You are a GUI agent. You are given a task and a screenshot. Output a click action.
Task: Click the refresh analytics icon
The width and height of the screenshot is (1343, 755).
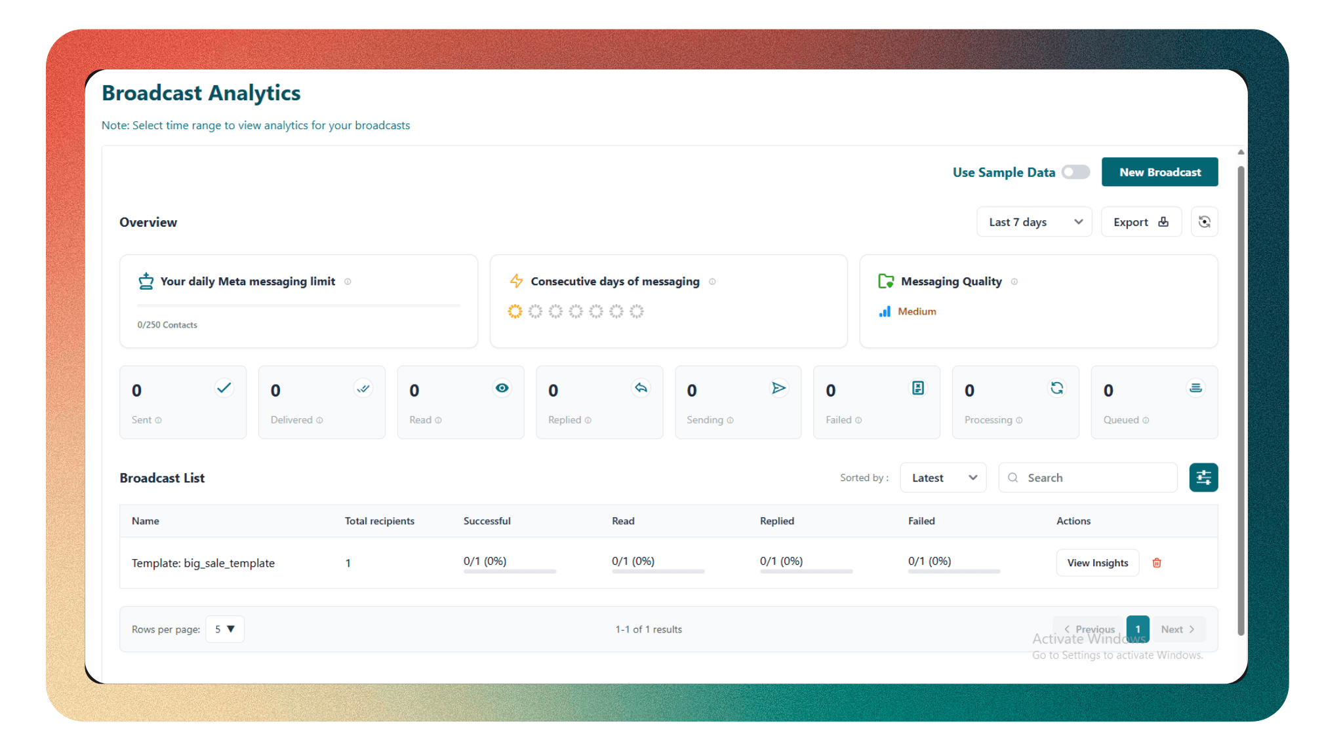[1204, 222]
